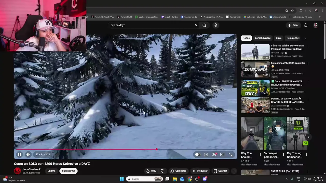Mute the video volume icon
This screenshot has width=326, height=183.
point(28,154)
